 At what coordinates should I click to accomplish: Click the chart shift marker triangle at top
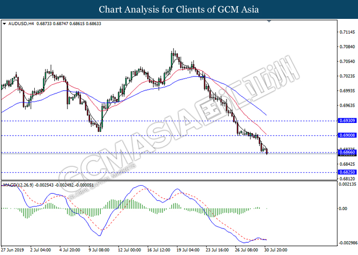[269, 21]
